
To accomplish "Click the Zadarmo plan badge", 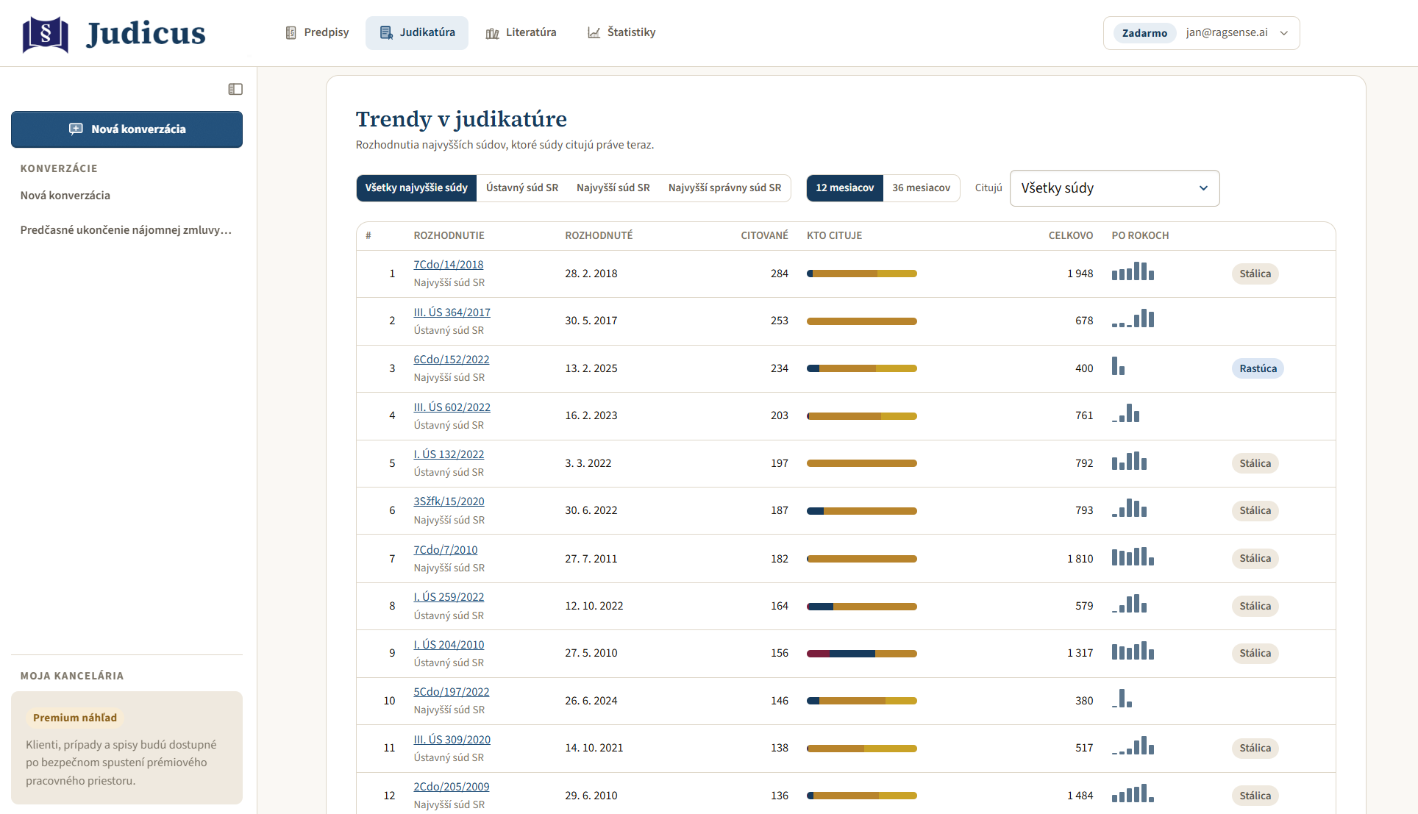I will click(x=1144, y=33).
